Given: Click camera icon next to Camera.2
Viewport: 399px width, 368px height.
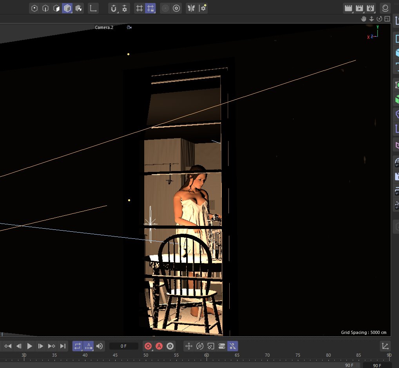Looking at the screenshot, I should (129, 27).
